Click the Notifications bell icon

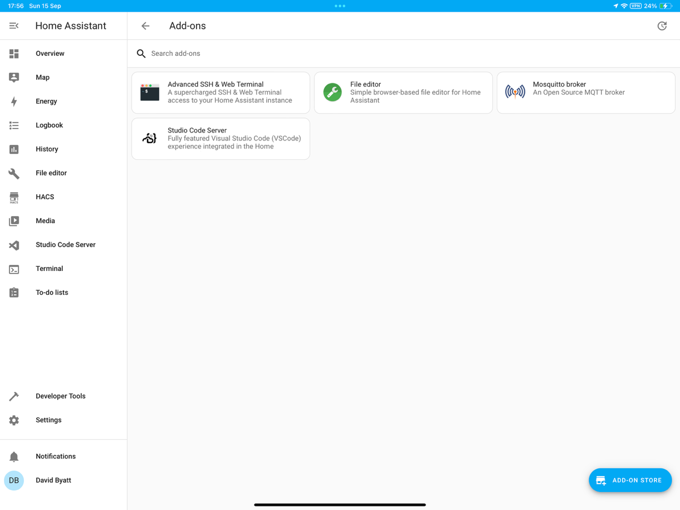click(x=14, y=457)
